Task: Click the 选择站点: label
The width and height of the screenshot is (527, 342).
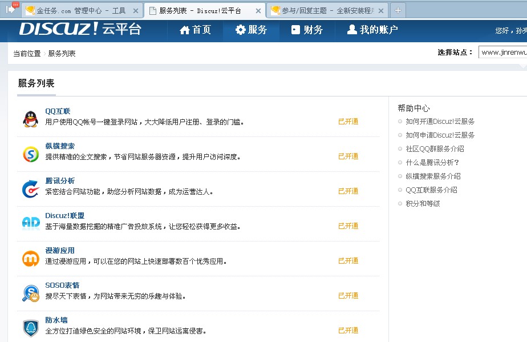Action: (455, 52)
